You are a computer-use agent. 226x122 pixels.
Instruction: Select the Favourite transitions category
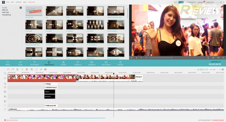pos(7,15)
